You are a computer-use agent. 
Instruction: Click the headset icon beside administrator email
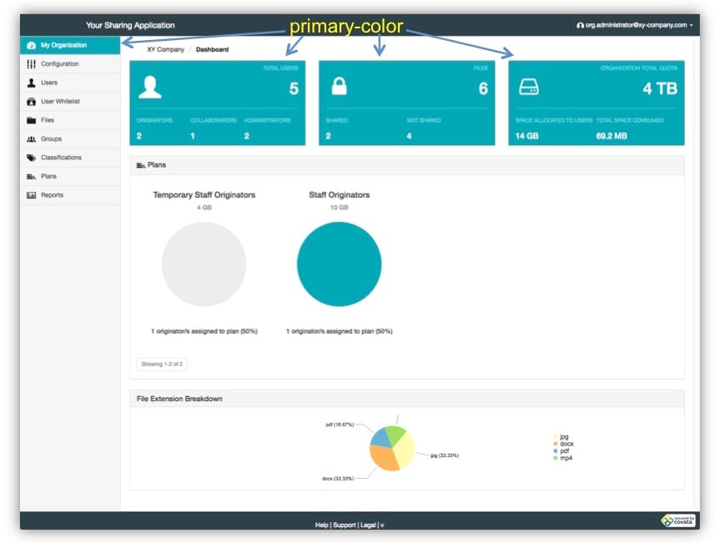click(x=580, y=25)
